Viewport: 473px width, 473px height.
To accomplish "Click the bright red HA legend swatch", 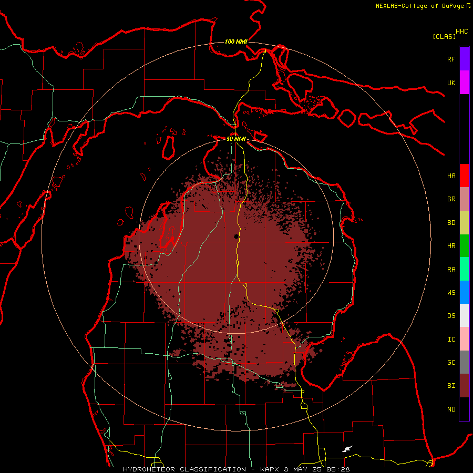I will tap(464, 176).
